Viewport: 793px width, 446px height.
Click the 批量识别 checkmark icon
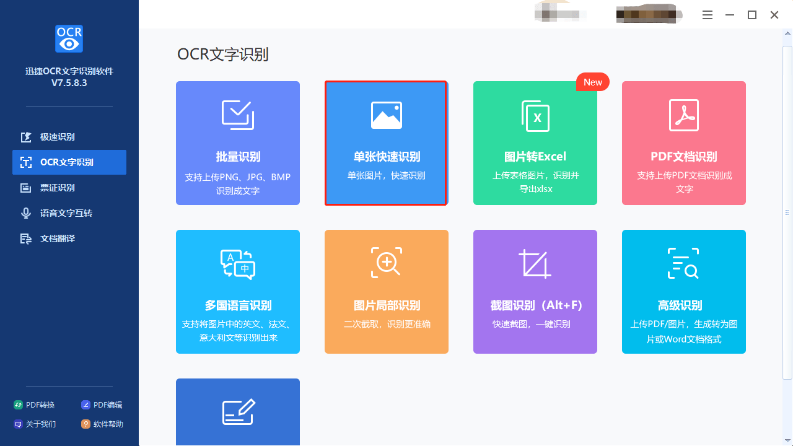[238, 115]
